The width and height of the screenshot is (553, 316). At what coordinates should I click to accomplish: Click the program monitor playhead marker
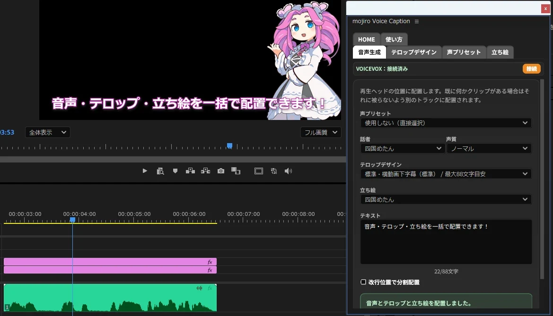pos(229,146)
